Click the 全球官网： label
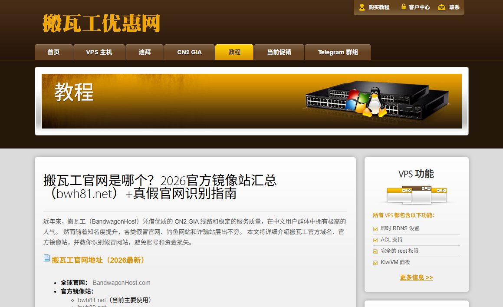The image size is (503, 307). click(x=74, y=283)
